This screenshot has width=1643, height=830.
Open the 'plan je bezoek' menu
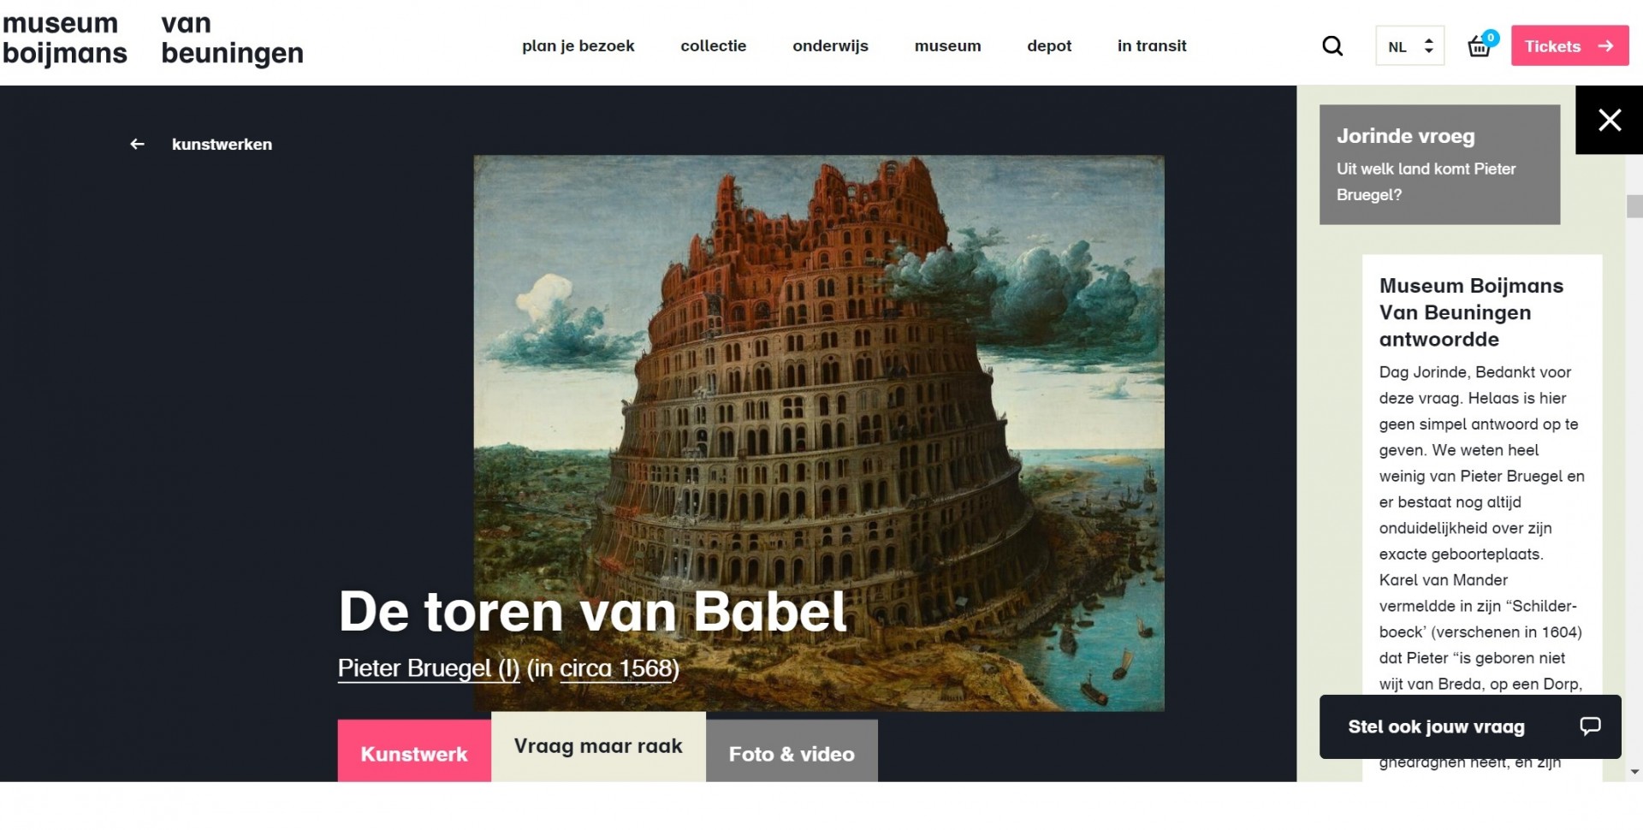(578, 46)
